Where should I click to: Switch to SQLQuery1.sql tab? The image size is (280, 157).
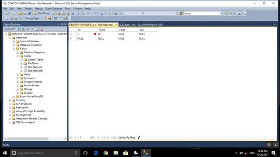[141, 25]
